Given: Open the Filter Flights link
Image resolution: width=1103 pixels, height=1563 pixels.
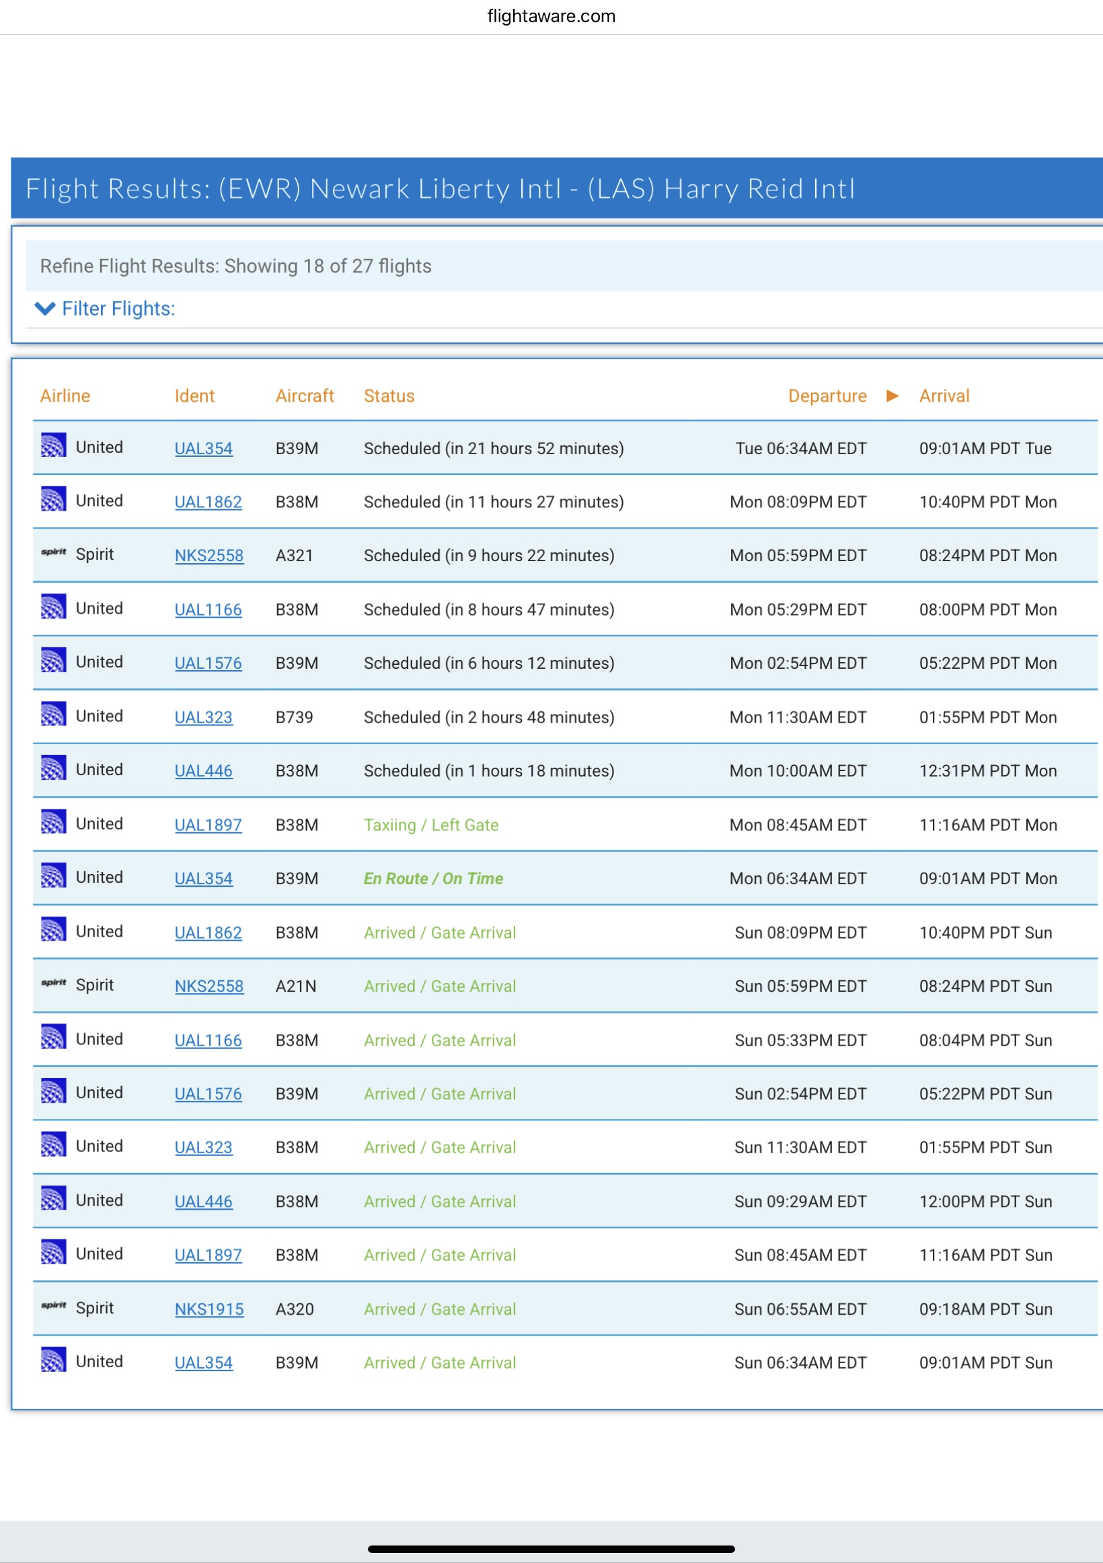Looking at the screenshot, I should point(118,309).
